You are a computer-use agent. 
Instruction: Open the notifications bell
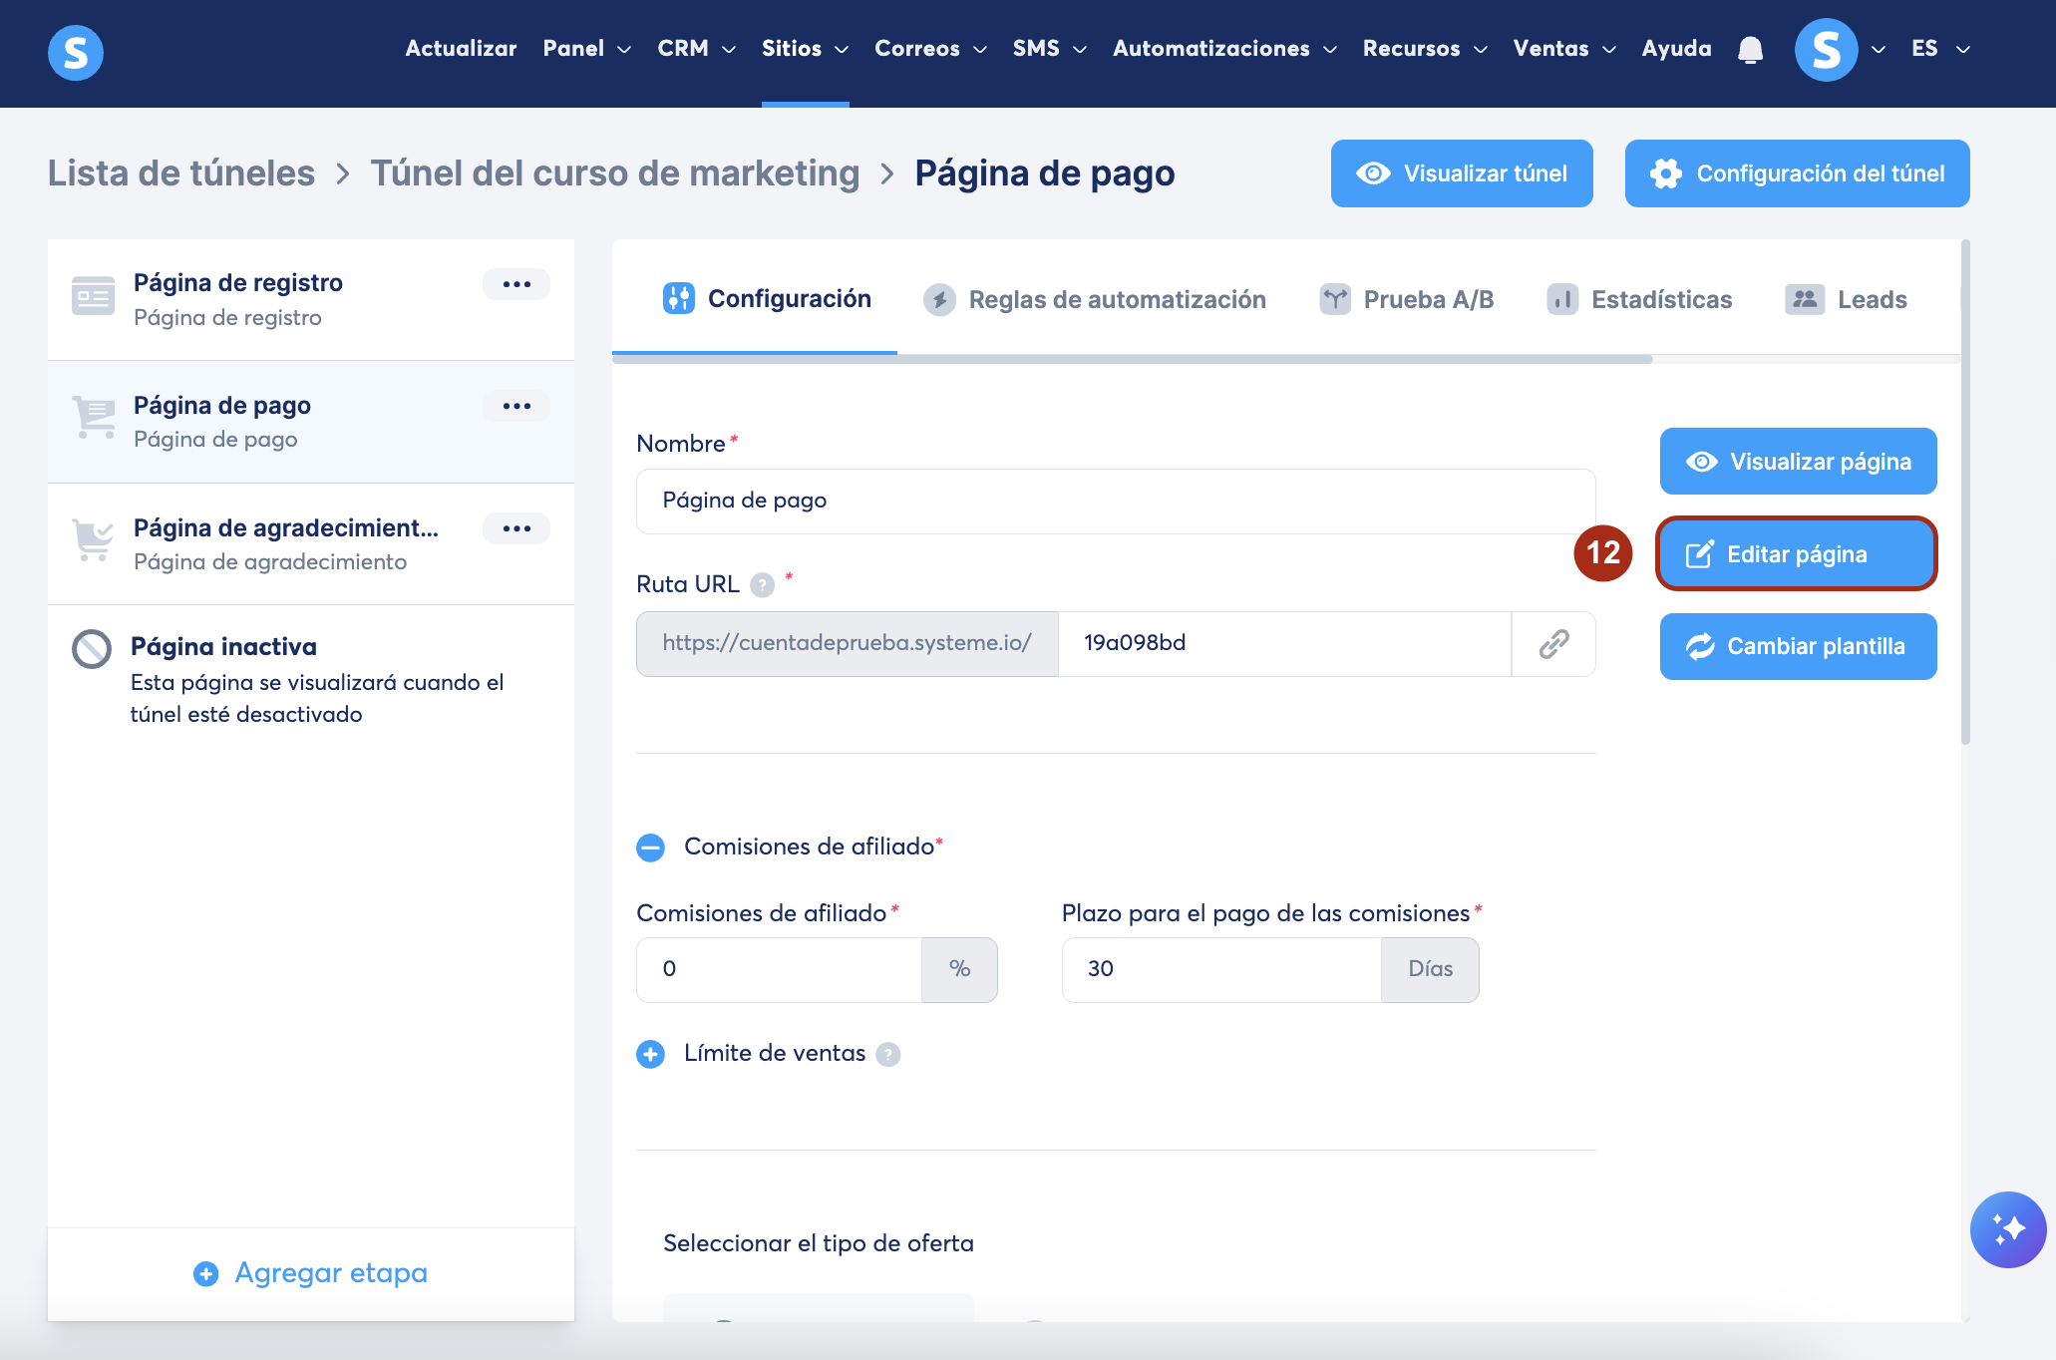1750,49
